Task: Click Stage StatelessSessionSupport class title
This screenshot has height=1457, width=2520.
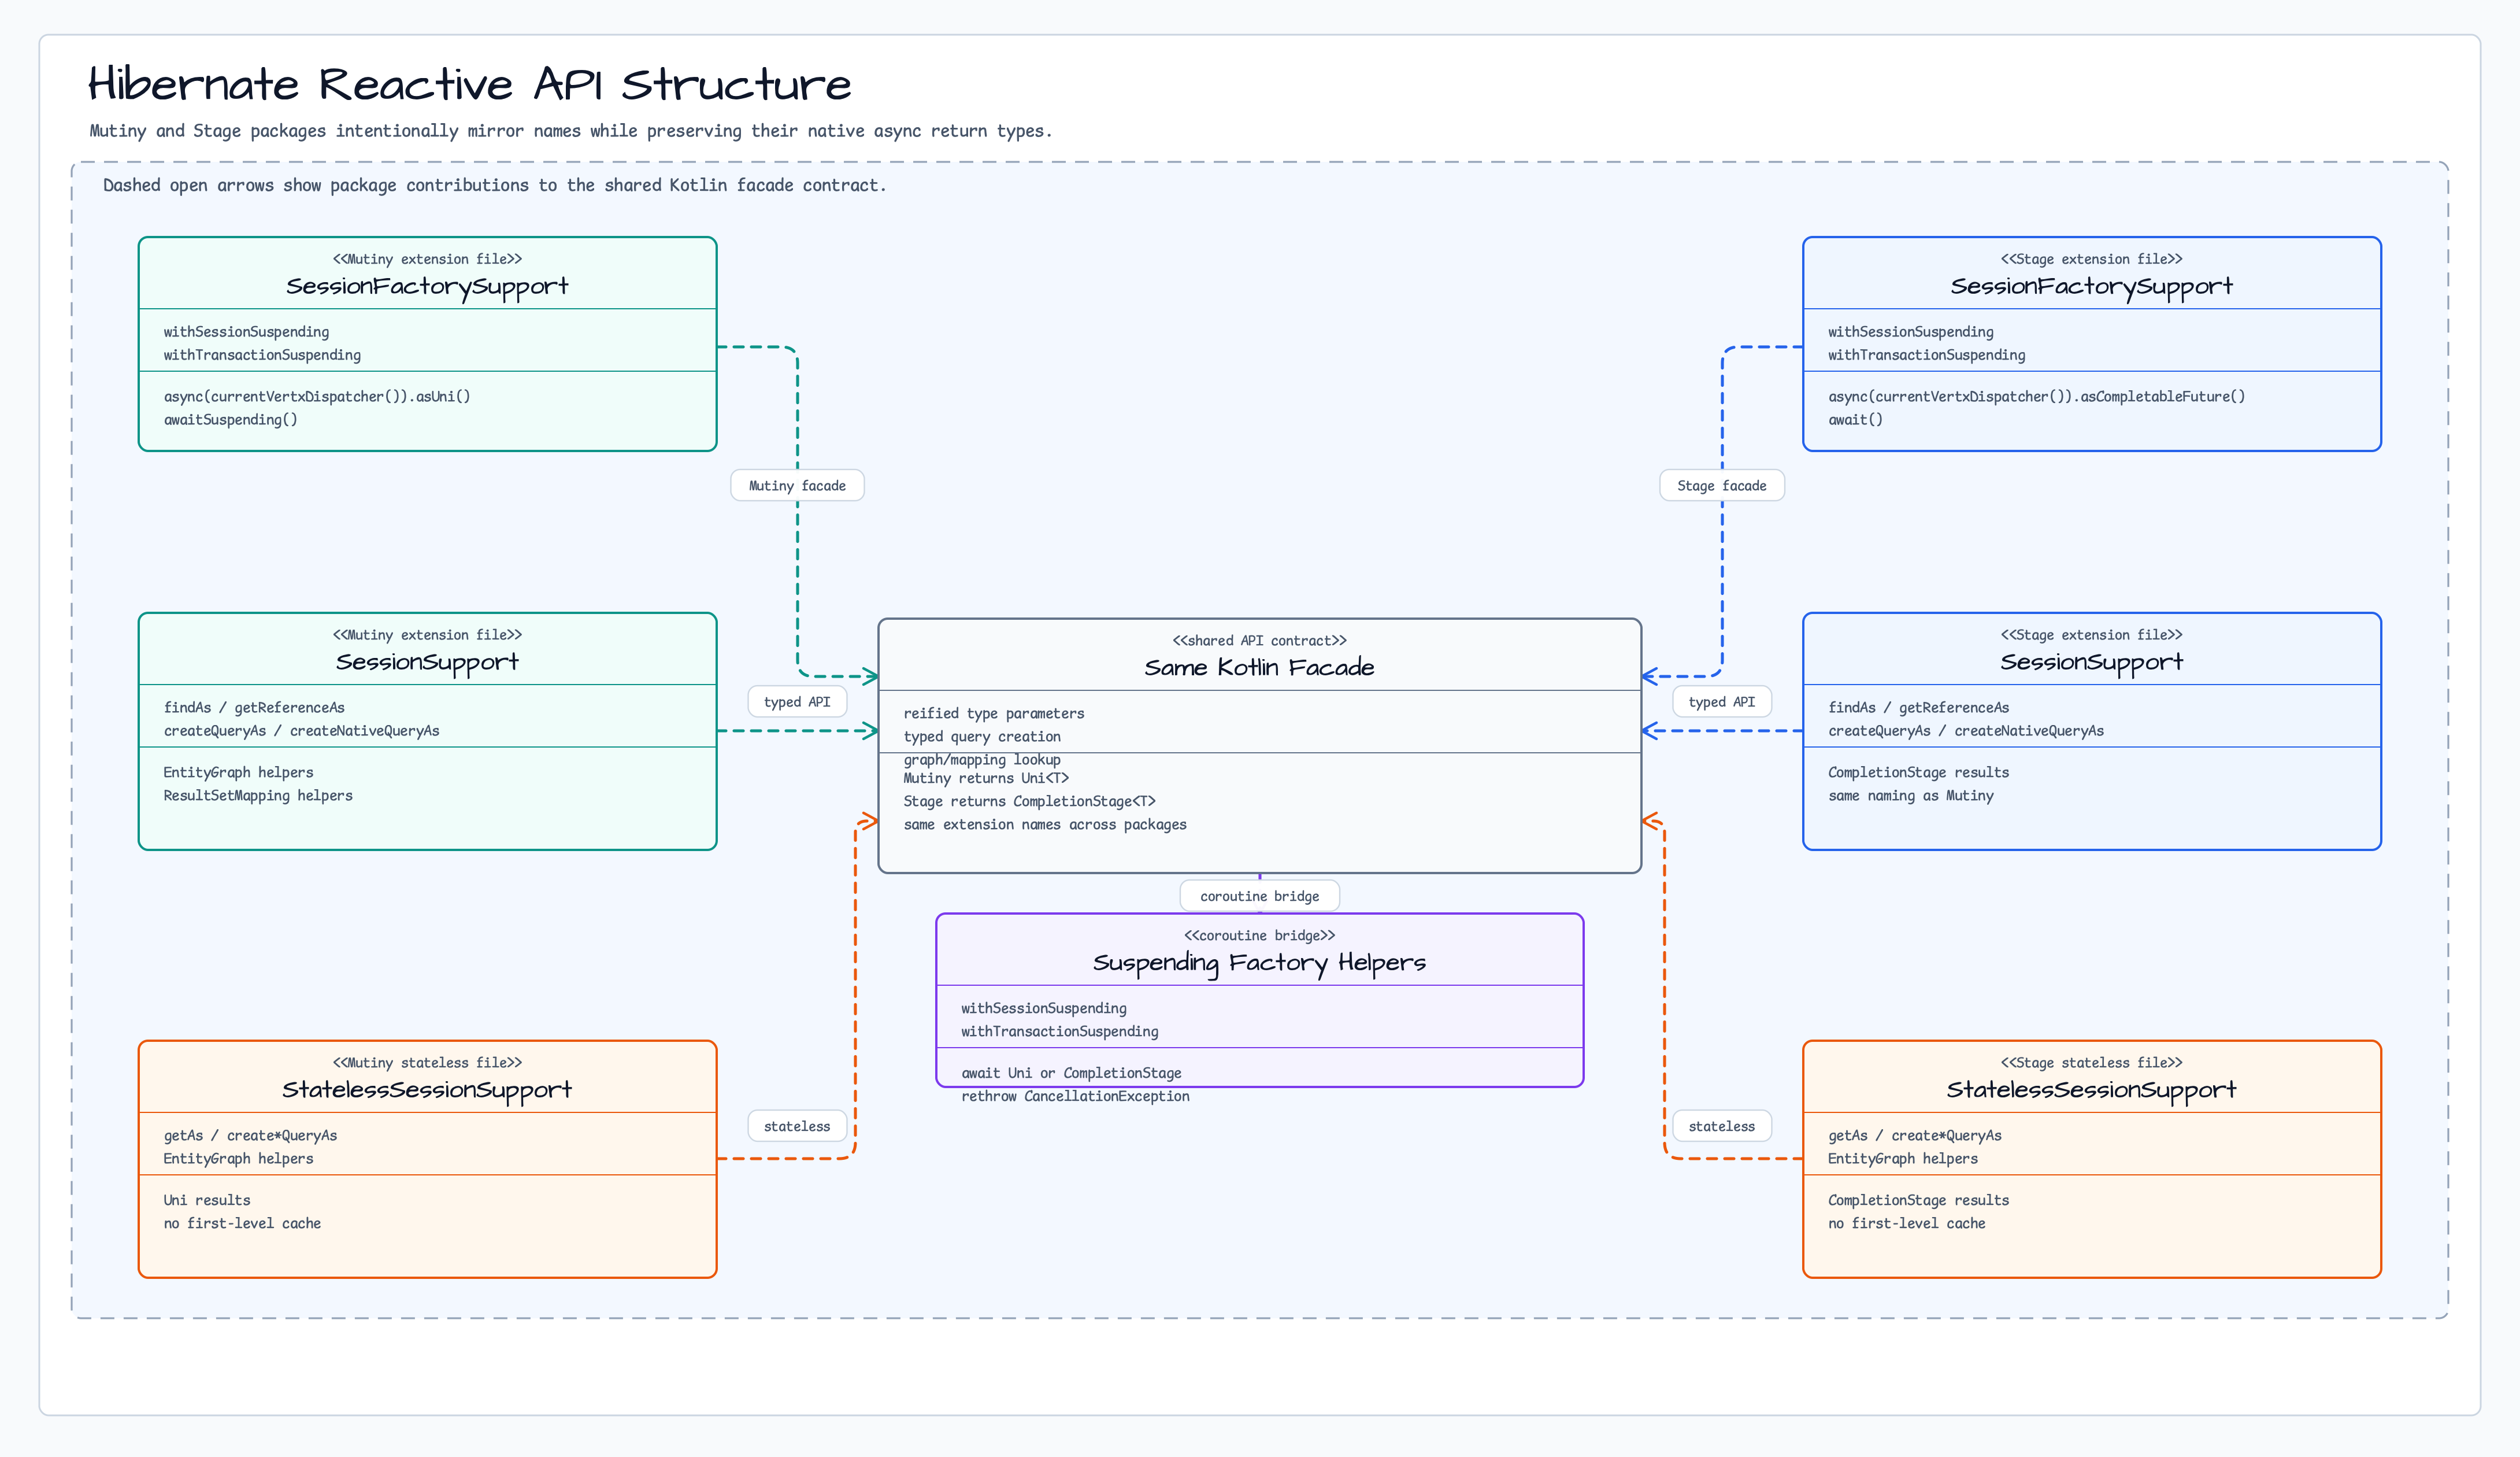Action: coord(2091,1090)
